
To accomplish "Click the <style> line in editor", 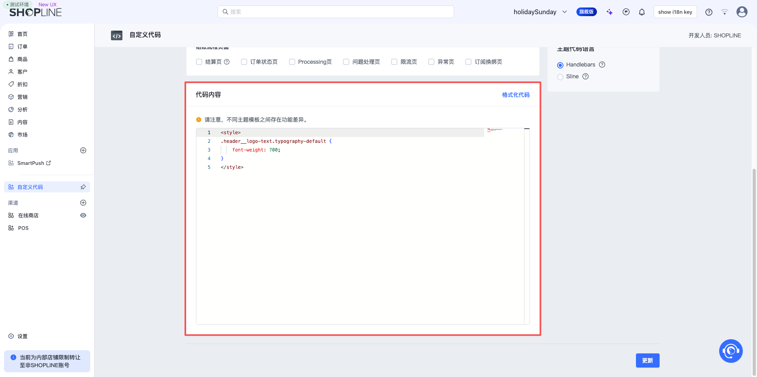I will point(231,133).
